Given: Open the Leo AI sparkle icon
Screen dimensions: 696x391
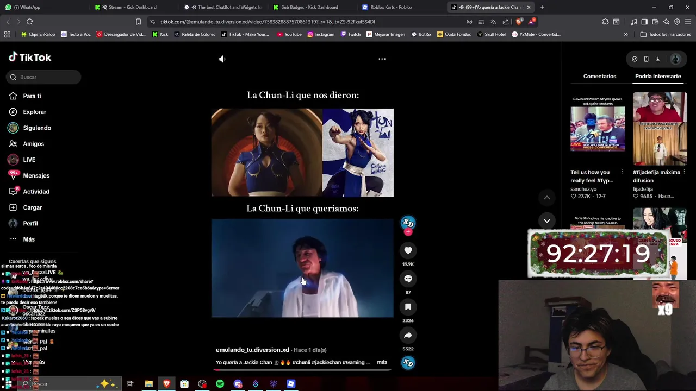Looking at the screenshot, I should (x=666, y=22).
